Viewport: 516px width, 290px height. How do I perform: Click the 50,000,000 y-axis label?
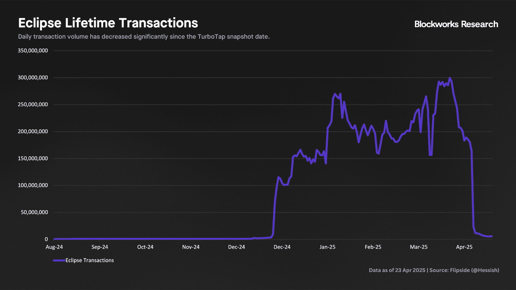(34, 212)
